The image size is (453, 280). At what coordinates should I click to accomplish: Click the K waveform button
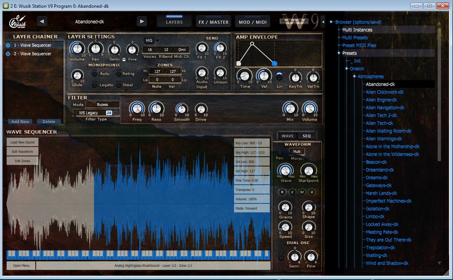[292, 192]
